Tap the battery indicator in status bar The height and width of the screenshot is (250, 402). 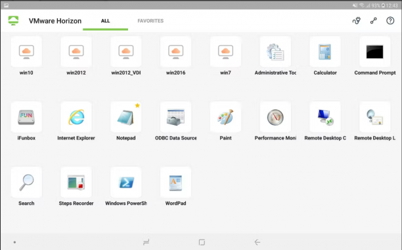click(383, 5)
